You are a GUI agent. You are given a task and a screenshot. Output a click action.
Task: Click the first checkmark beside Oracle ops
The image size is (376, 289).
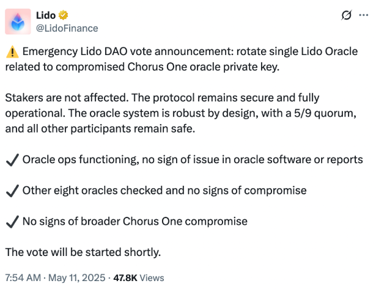(12, 160)
